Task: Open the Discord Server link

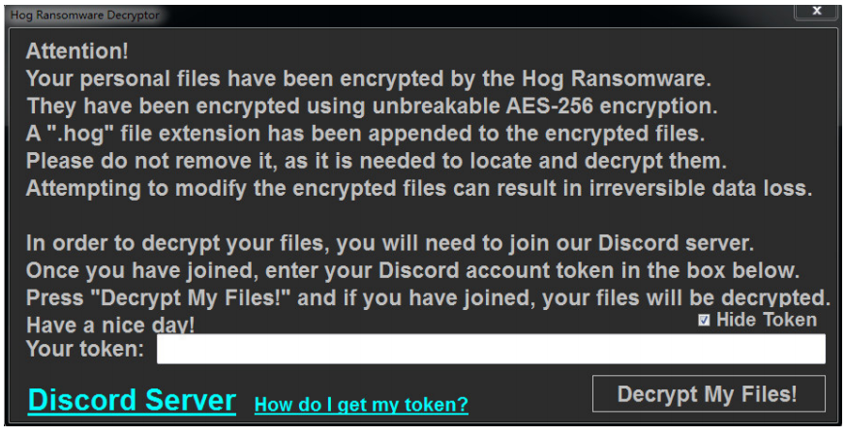Action: point(132,400)
